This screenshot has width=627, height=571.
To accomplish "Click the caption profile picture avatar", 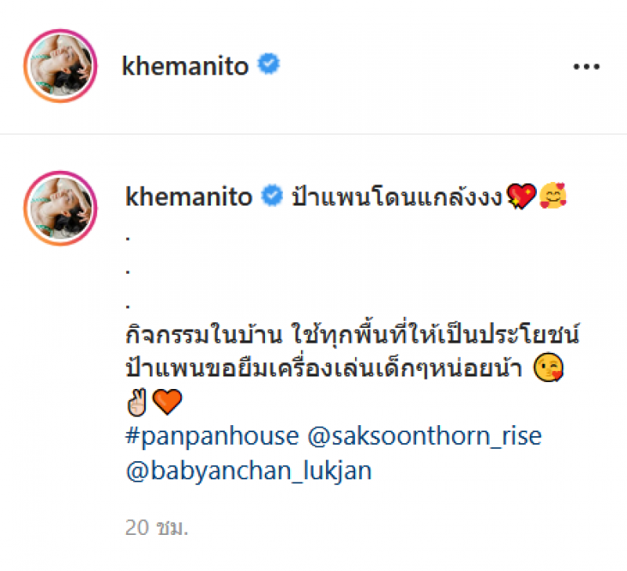I will [60, 208].
